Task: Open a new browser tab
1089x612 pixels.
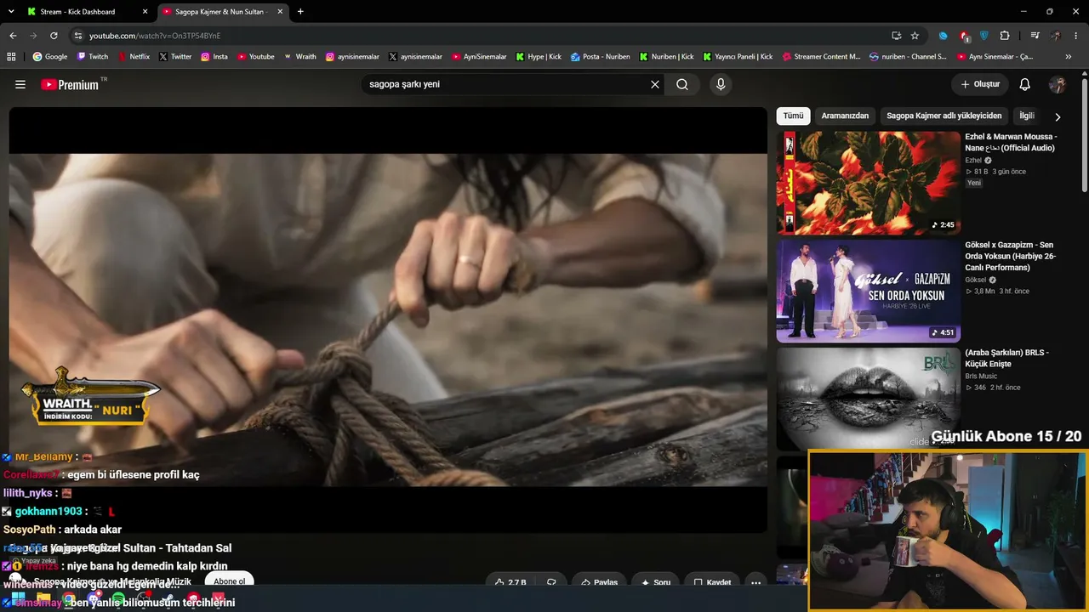Action: click(x=300, y=12)
